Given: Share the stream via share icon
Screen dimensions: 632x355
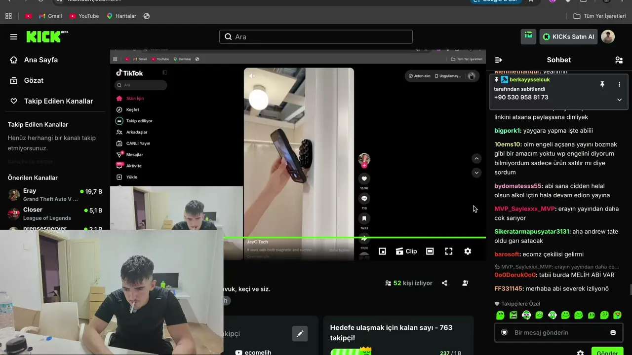Looking at the screenshot, I should point(444,283).
